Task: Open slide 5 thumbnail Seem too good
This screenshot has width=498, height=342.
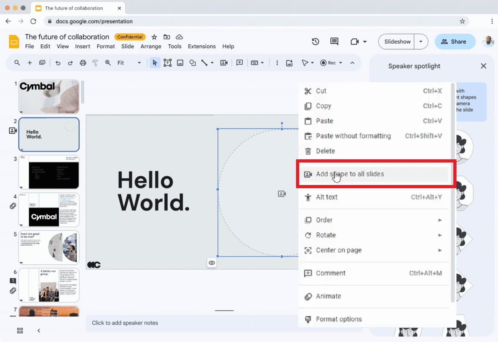Action: click(x=49, y=248)
